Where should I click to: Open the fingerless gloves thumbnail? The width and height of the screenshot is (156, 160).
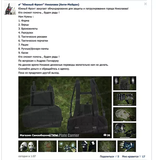click(127, 146)
